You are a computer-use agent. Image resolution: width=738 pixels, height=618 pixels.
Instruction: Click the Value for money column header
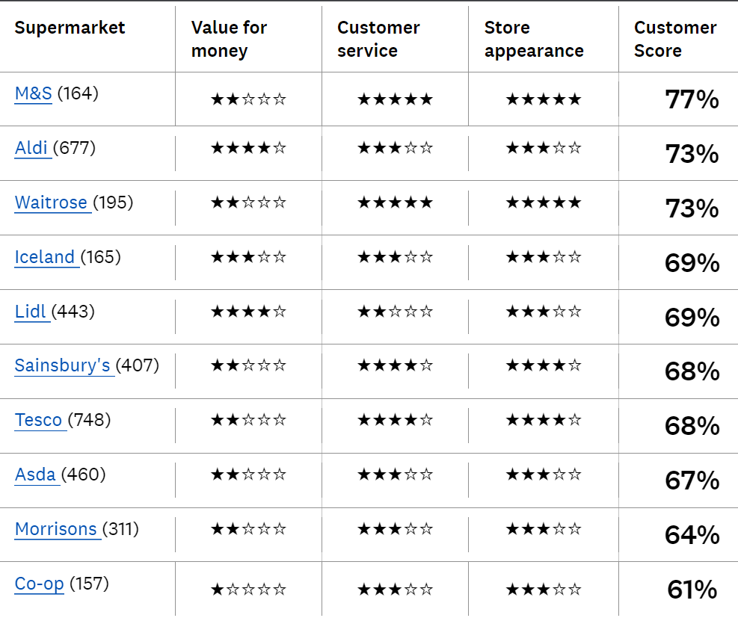[229, 39]
